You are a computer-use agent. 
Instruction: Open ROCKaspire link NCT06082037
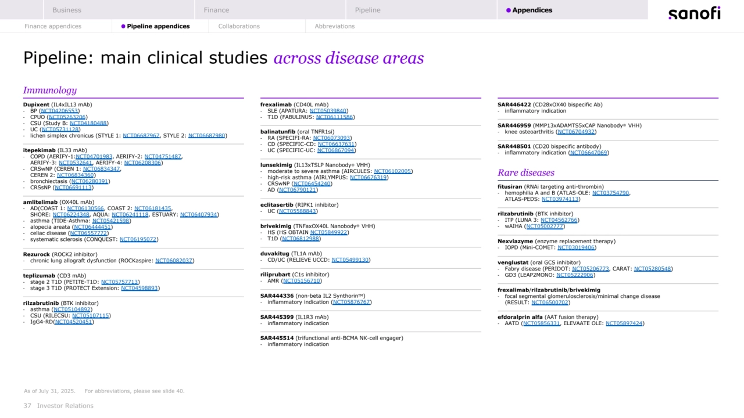pos(174,261)
